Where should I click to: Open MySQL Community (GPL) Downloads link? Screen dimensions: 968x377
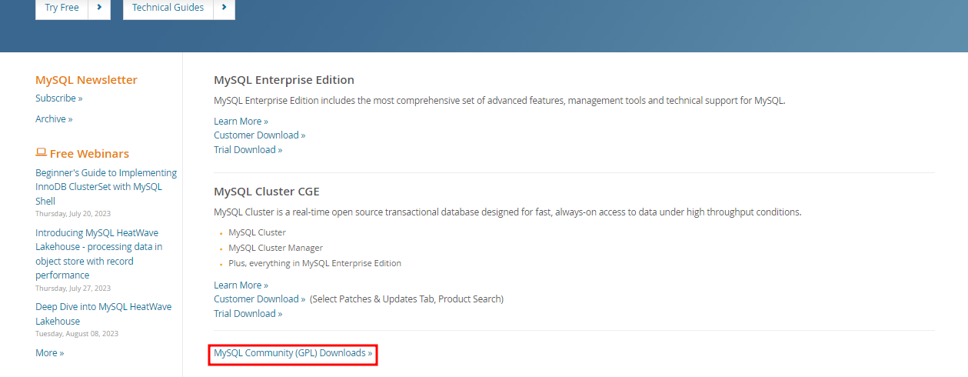(293, 353)
